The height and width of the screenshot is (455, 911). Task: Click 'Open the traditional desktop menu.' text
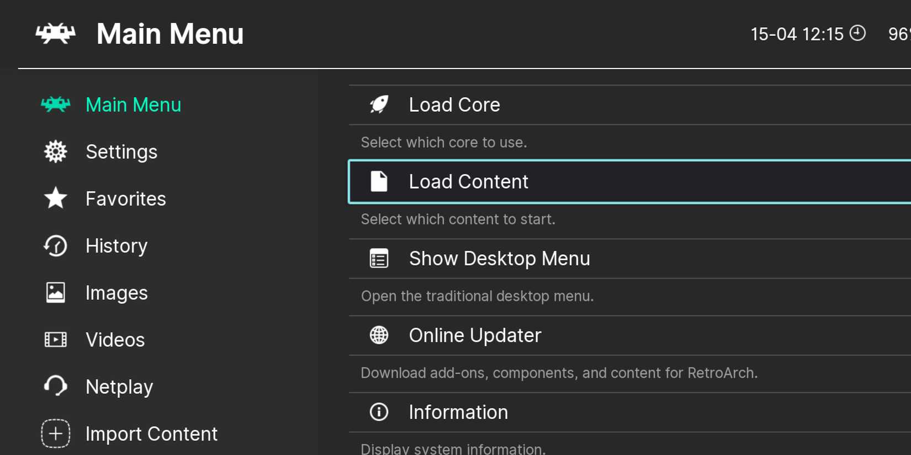[x=477, y=296]
